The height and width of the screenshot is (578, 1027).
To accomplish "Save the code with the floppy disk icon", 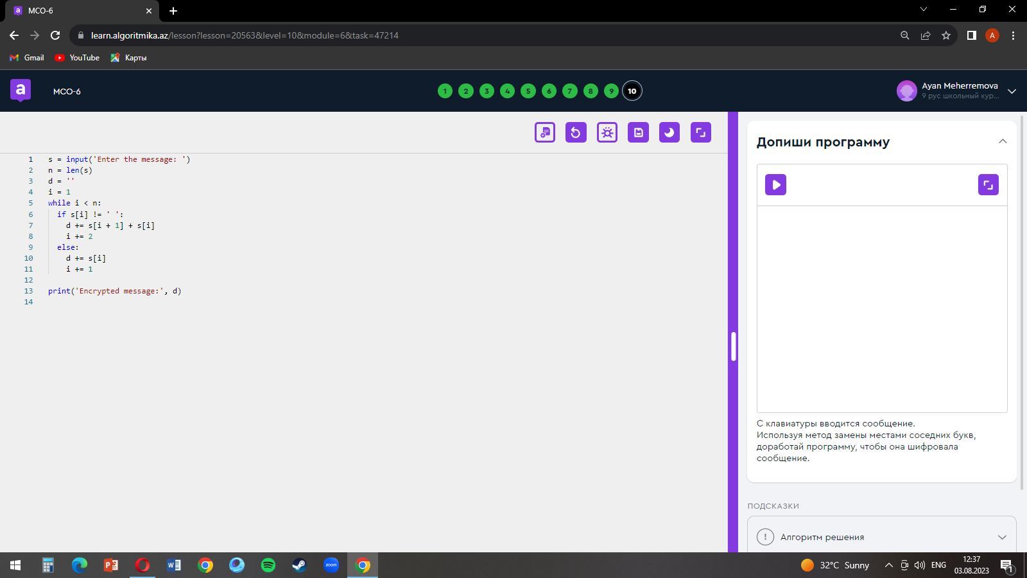I will 638,133.
